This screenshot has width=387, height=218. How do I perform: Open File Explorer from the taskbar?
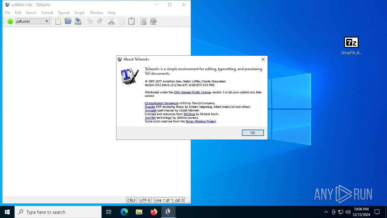pyautogui.click(x=139, y=212)
